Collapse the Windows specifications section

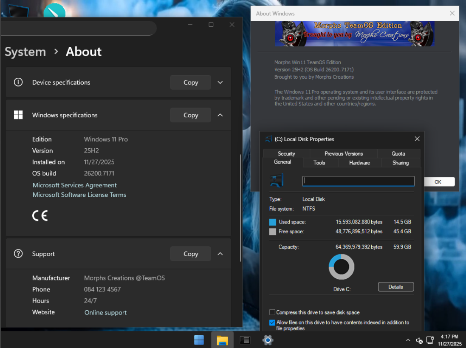tap(220, 115)
